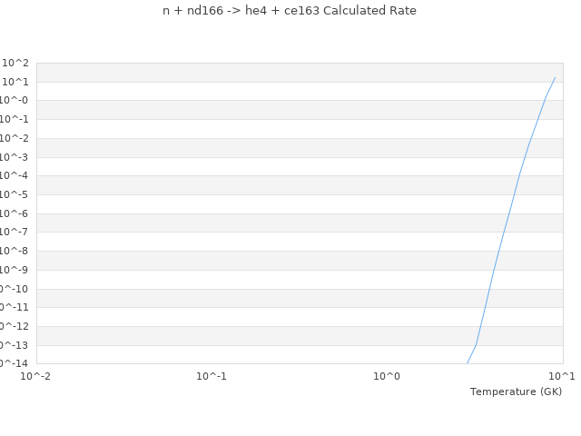Select the "Temperature (GK)" axis label
581x436 pixels.
tap(516, 391)
